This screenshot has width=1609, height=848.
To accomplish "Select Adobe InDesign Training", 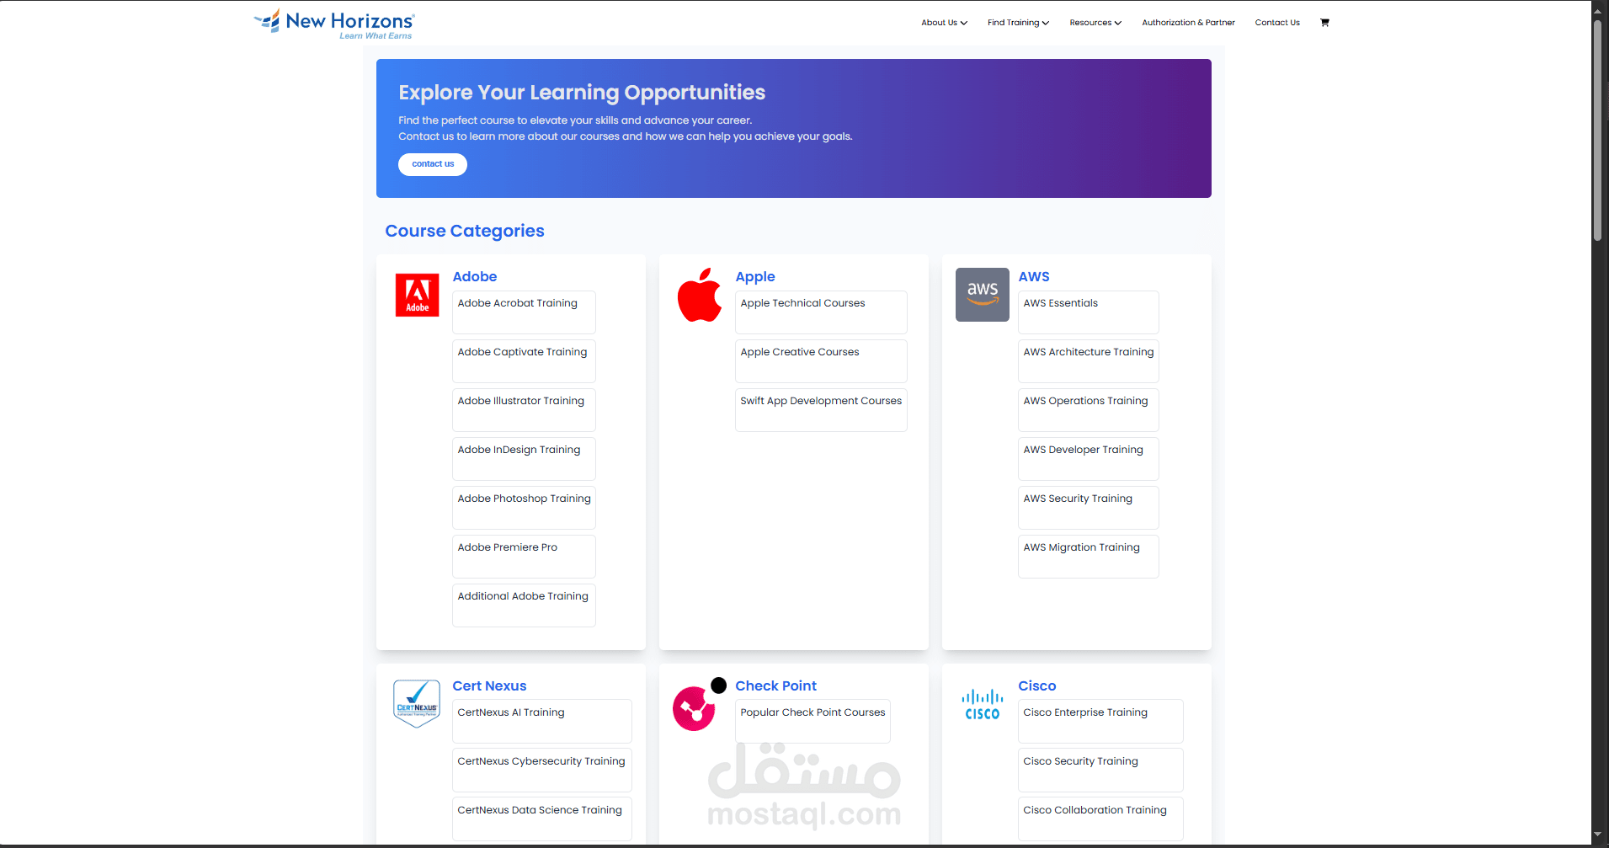I will 524,459.
